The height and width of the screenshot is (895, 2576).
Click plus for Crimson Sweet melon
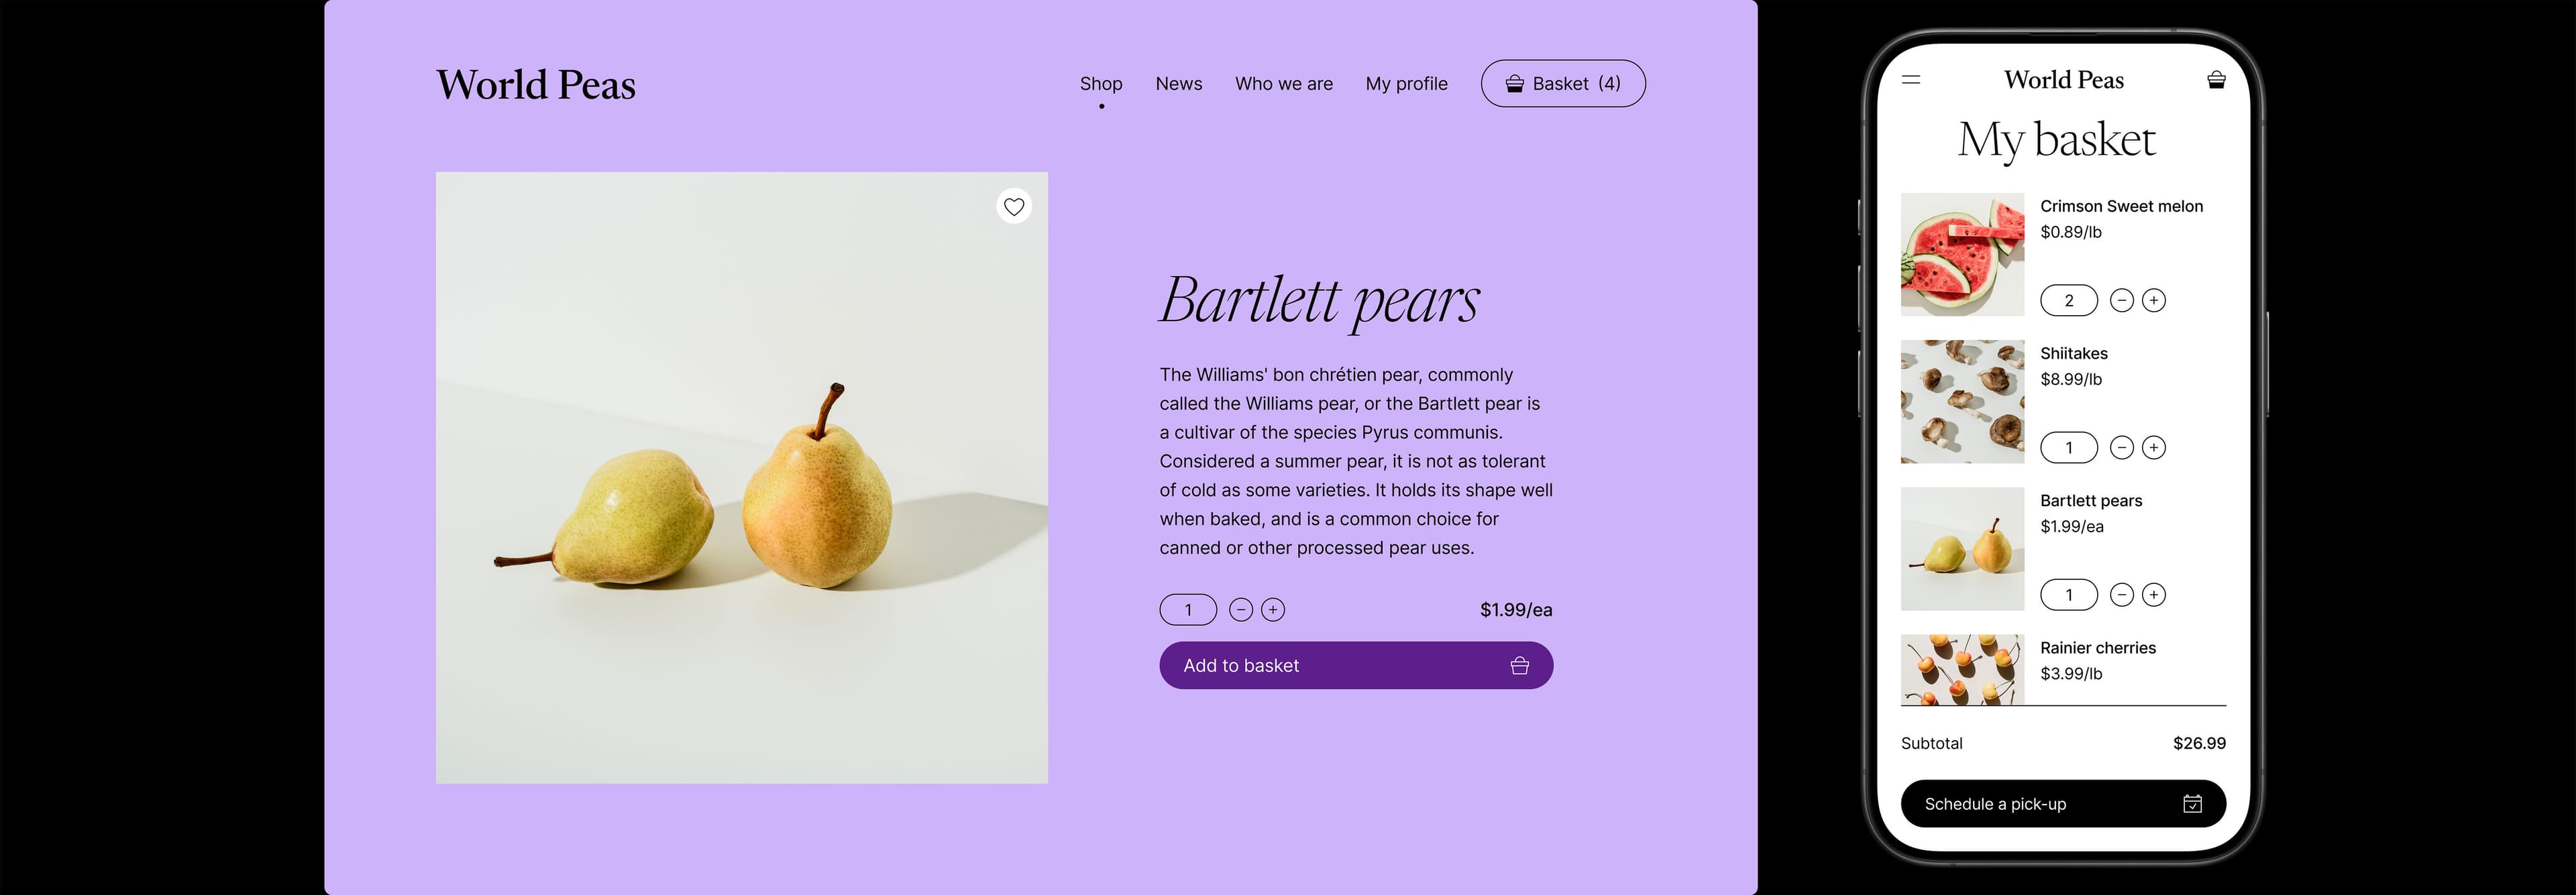click(x=2154, y=300)
